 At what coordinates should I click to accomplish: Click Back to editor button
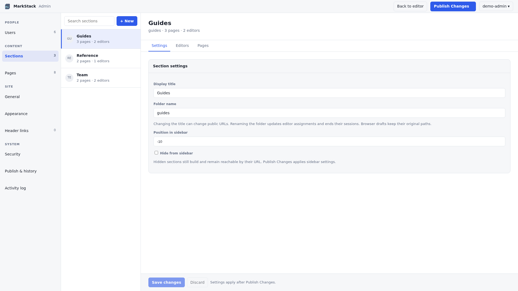point(410,6)
